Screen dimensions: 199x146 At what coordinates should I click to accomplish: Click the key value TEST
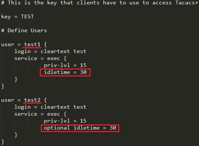tap(27, 16)
